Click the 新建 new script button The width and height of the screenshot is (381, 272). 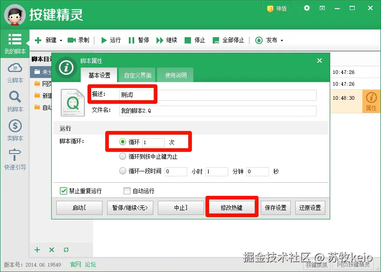tap(46, 40)
